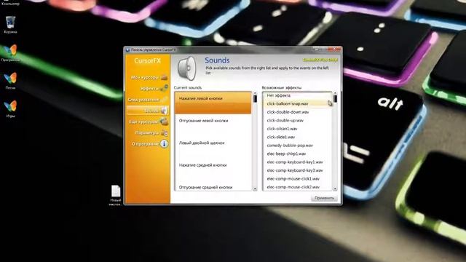Viewport: 466px width, 262px height.
Task: Select the Новый текстовый document on the desktop
Action: [115, 195]
